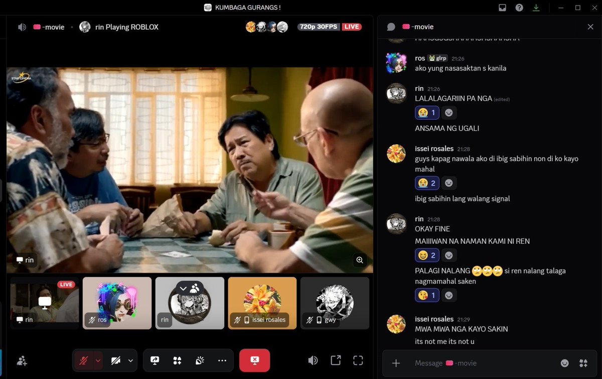Click the red LIVE badge in header
The height and width of the screenshot is (379, 602).
352,27
